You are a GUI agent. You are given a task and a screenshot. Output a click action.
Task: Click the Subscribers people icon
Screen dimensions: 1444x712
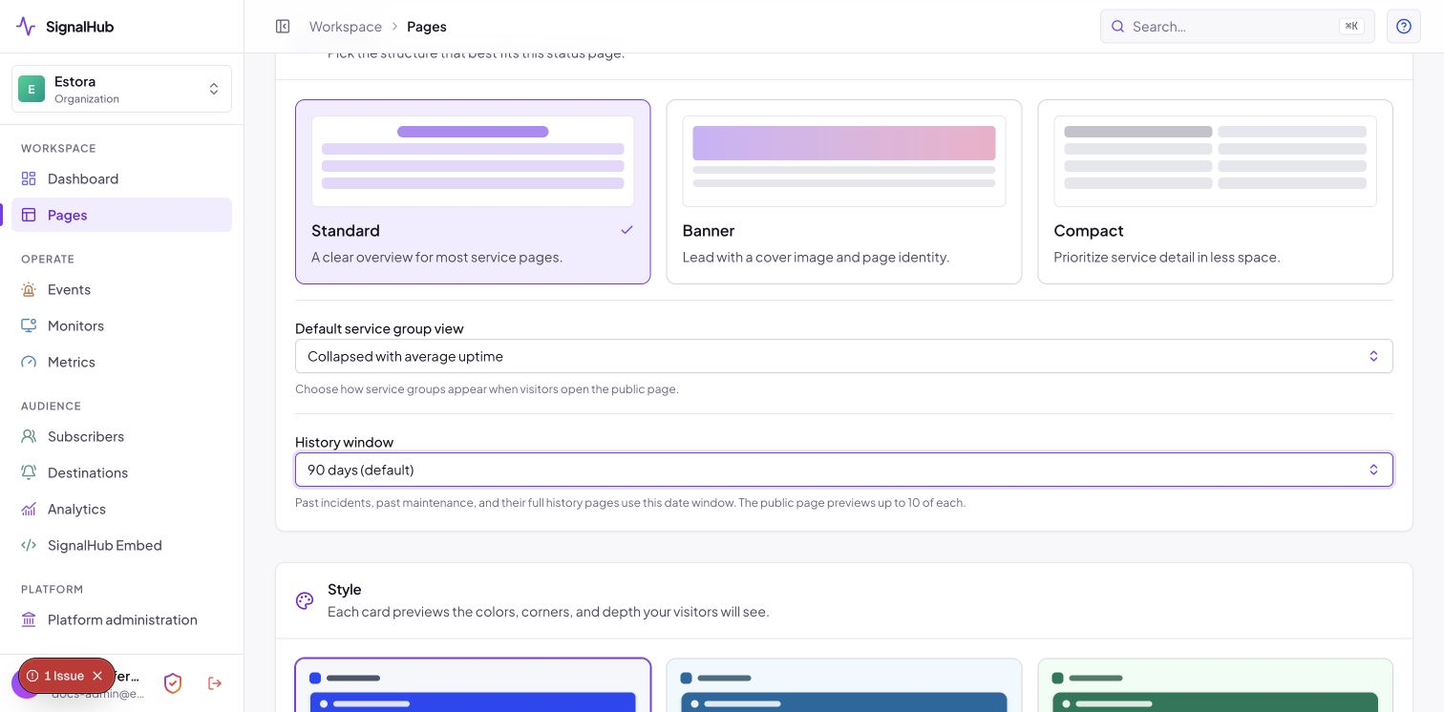(x=29, y=436)
